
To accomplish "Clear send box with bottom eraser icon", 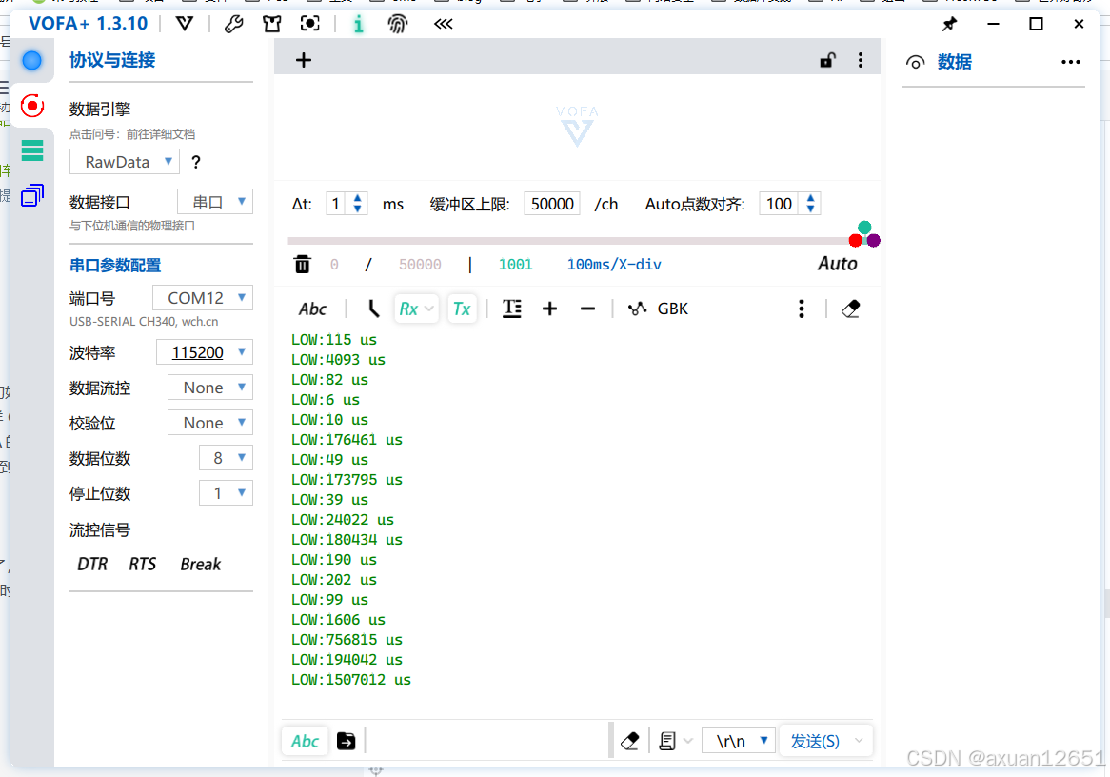I will pos(629,742).
